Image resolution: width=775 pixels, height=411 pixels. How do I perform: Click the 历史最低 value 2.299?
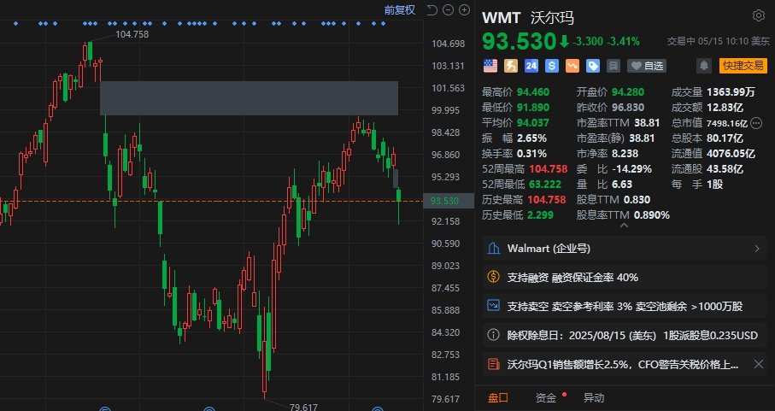[x=540, y=214]
